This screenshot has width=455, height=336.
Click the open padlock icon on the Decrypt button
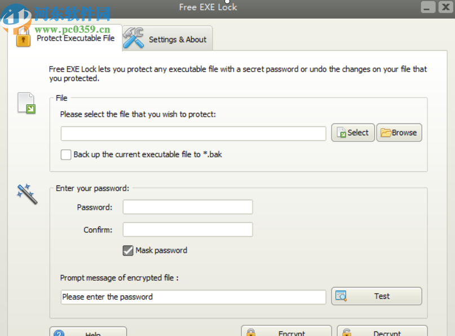tap(346, 333)
